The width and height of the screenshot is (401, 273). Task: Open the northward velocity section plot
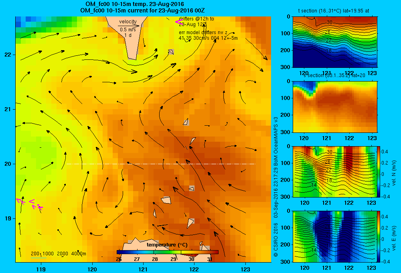coord(335,171)
